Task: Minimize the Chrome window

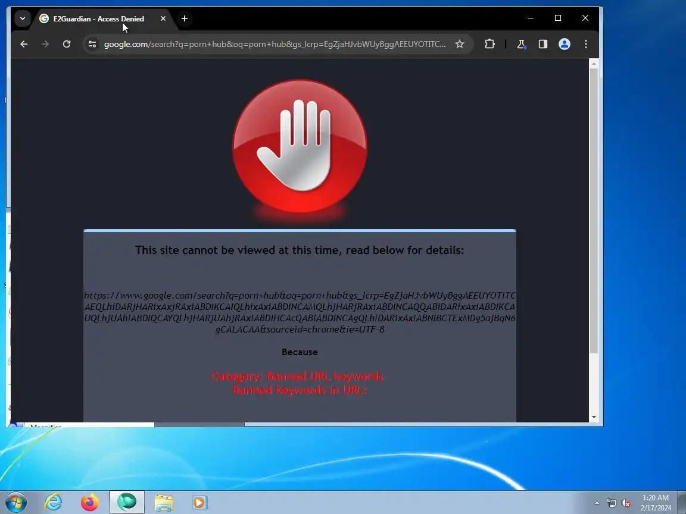Action: tap(530, 18)
